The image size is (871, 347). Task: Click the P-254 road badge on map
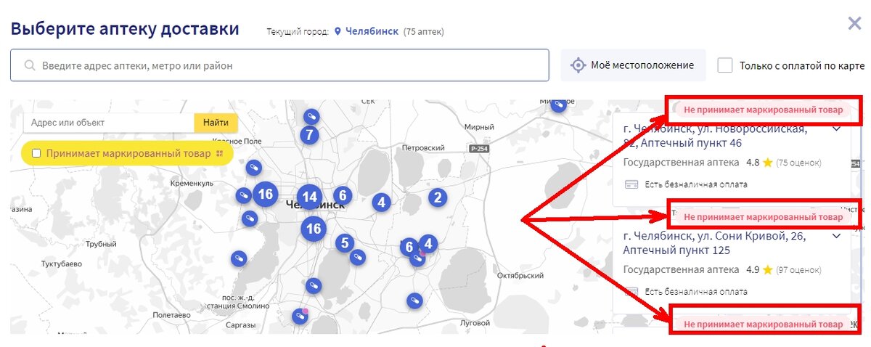(x=478, y=148)
